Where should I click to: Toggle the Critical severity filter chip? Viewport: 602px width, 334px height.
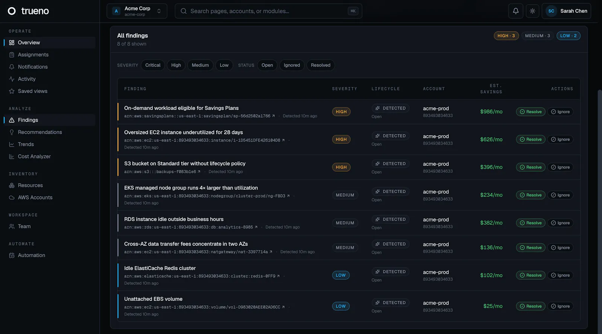tap(153, 65)
